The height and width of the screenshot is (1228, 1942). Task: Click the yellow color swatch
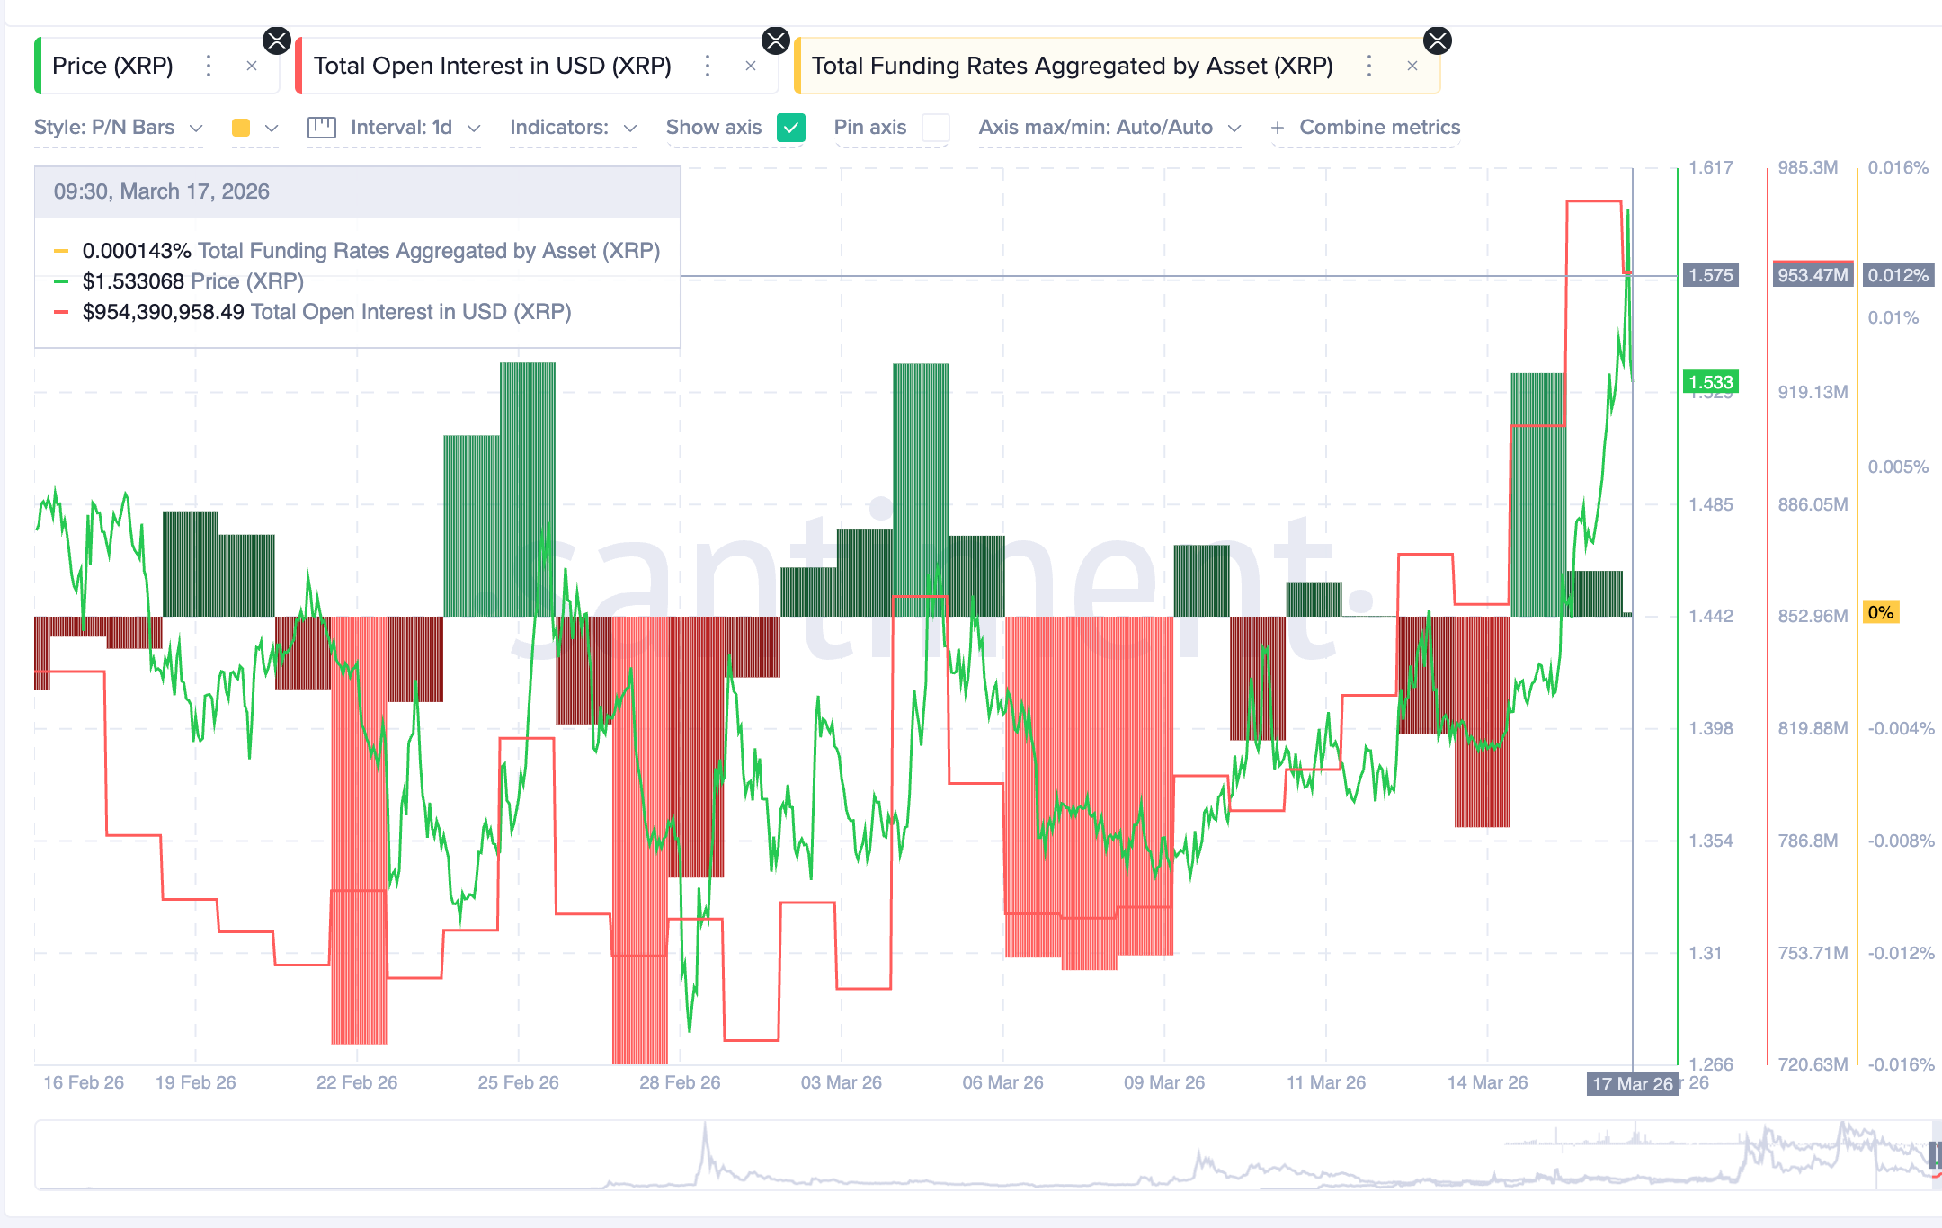click(x=241, y=128)
